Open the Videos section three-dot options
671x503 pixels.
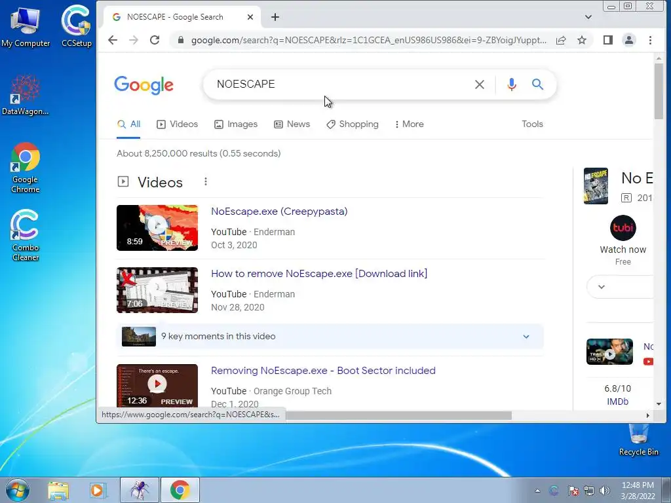pos(206,182)
